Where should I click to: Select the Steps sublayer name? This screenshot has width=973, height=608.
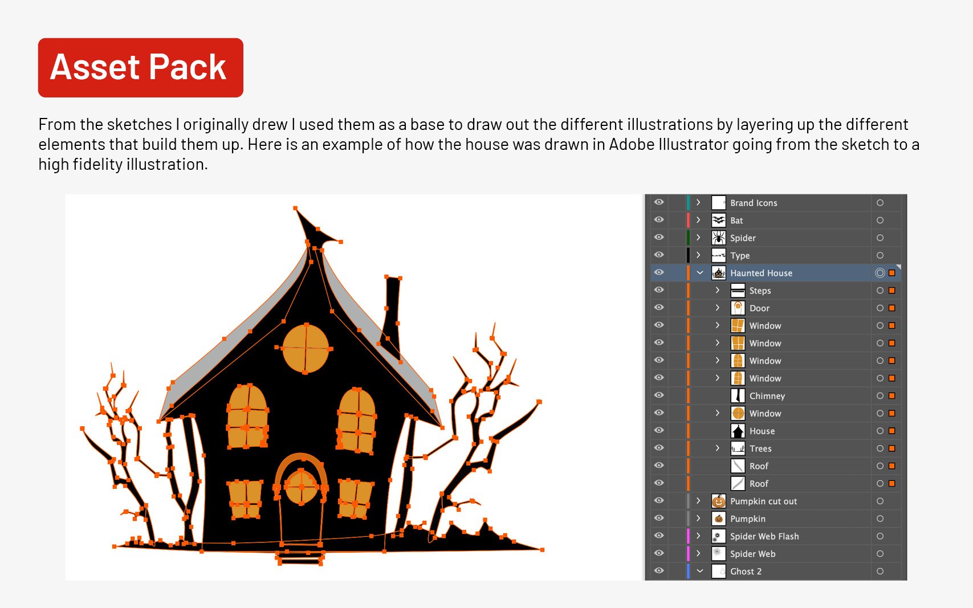click(x=760, y=291)
